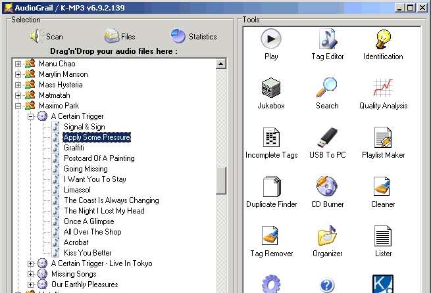Click the blue K logo icon
The width and height of the screenshot is (431, 293).
pos(383,284)
